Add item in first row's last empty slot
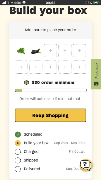Screen dimensions: 101x180 pyautogui.click(x=80, y=51)
